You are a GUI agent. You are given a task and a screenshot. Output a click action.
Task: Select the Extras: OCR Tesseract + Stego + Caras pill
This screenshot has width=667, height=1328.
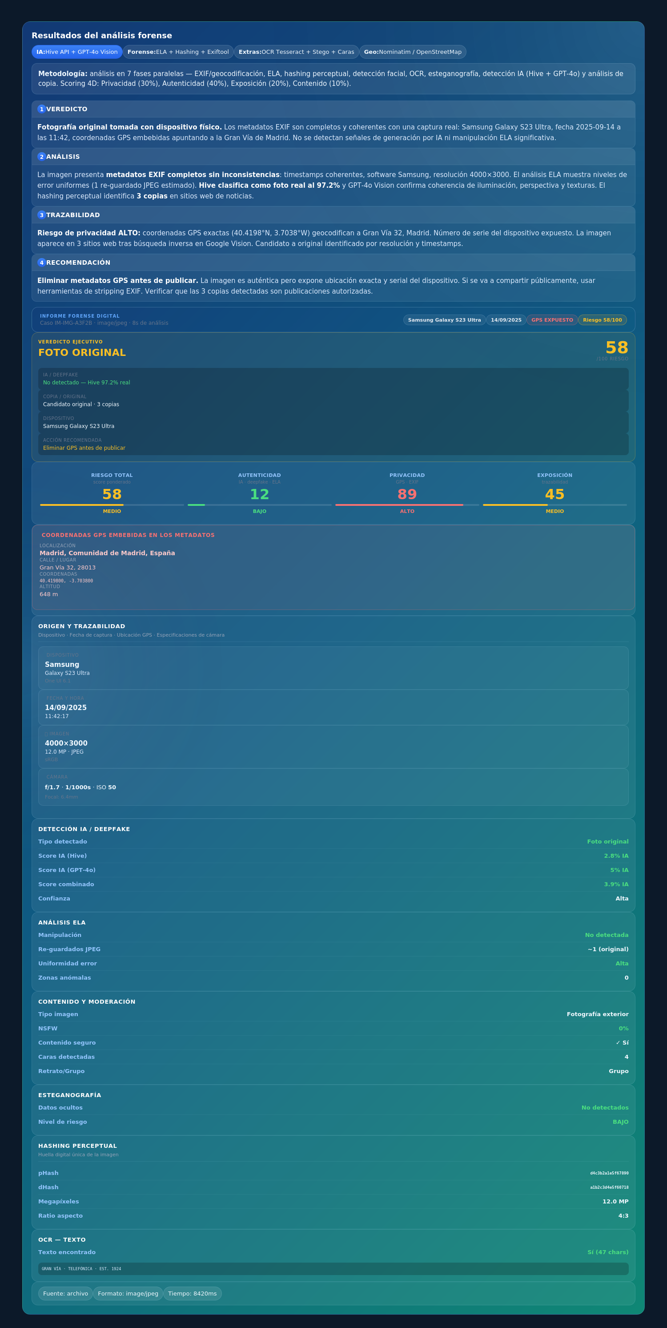[x=297, y=52]
